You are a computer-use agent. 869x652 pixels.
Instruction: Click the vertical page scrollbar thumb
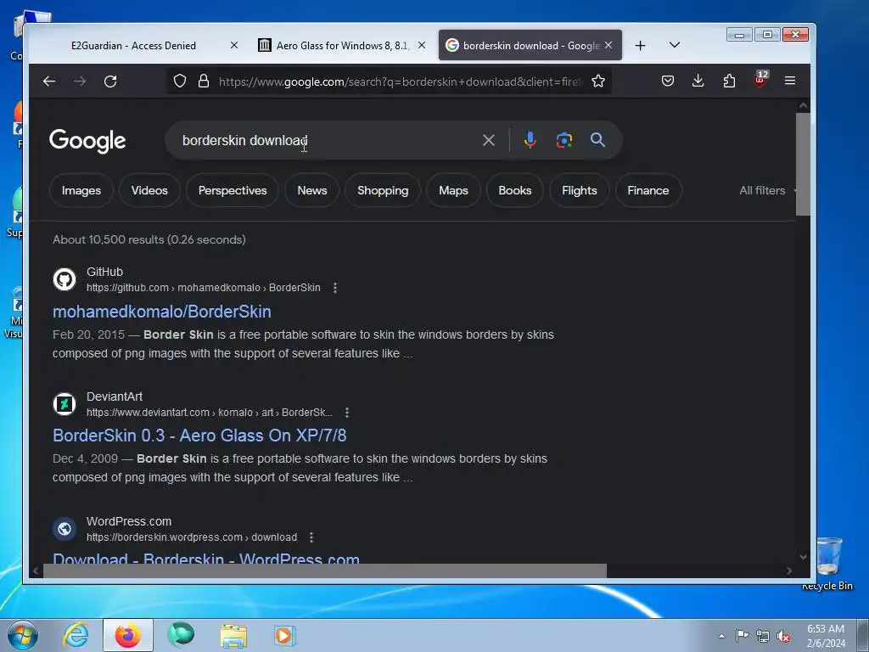(x=803, y=164)
